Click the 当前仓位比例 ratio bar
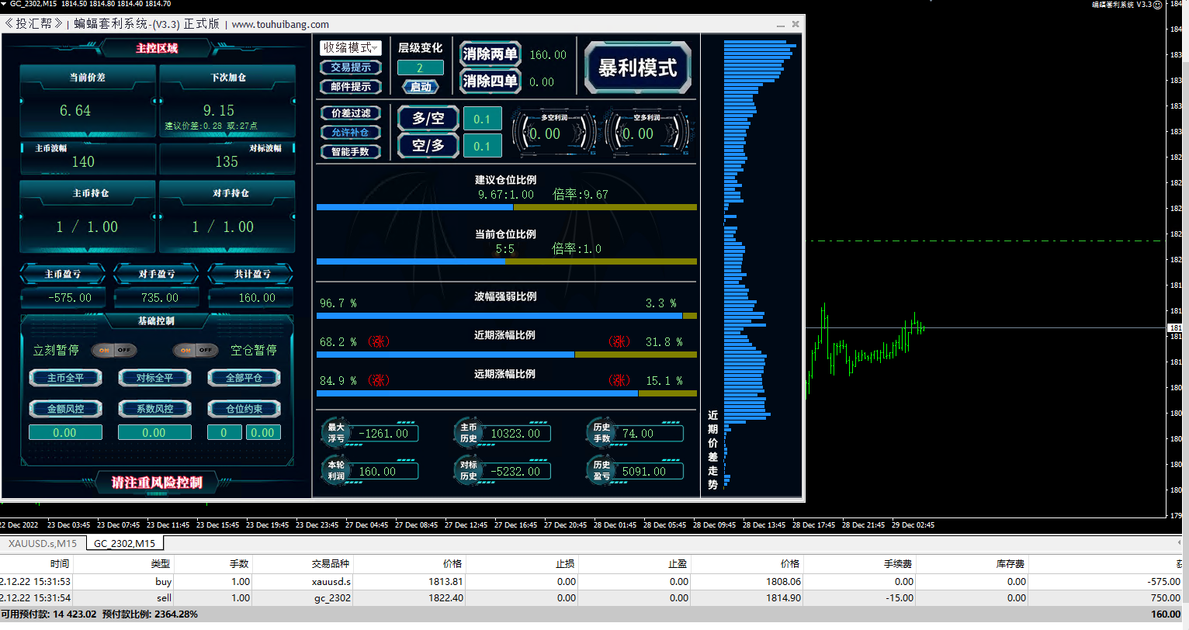The height and width of the screenshot is (630, 1189). click(507, 261)
